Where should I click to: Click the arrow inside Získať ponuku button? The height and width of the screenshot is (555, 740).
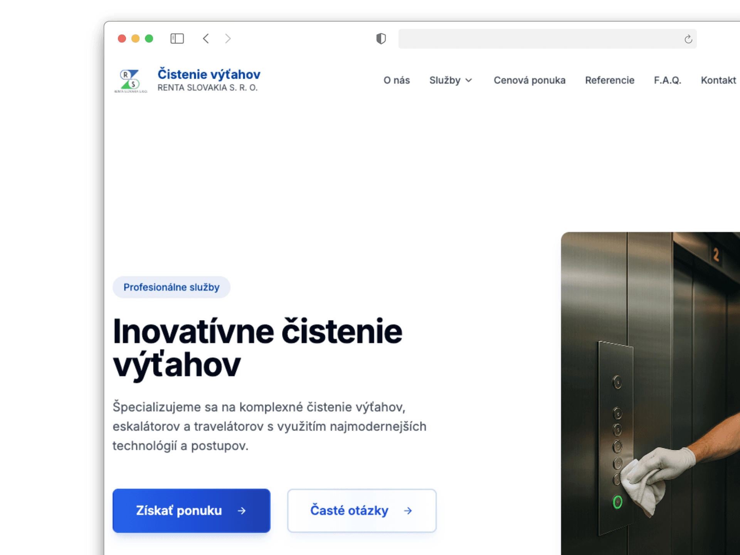click(242, 511)
